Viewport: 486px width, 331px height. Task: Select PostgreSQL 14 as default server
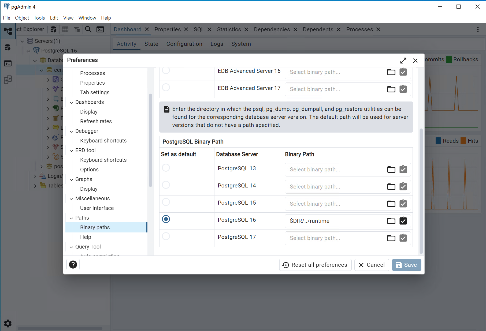tap(166, 185)
